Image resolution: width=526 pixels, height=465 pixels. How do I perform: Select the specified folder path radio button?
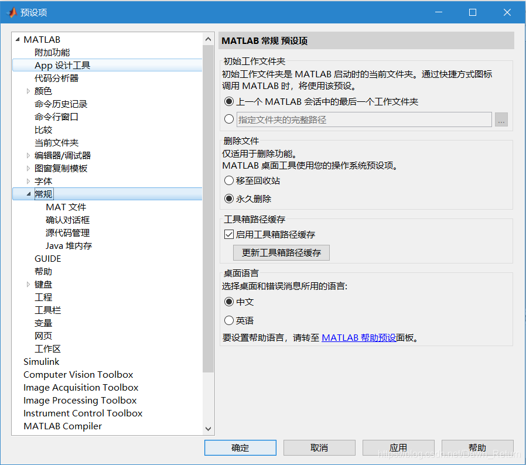point(229,119)
